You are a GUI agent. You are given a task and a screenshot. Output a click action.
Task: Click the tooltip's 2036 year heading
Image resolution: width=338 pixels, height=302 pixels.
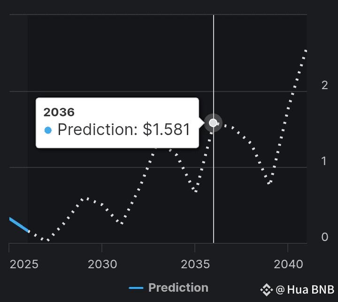click(x=59, y=112)
